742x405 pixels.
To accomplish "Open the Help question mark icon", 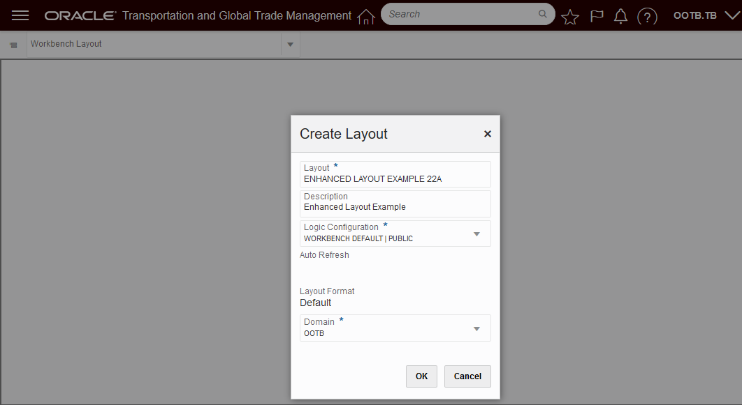I will (648, 17).
